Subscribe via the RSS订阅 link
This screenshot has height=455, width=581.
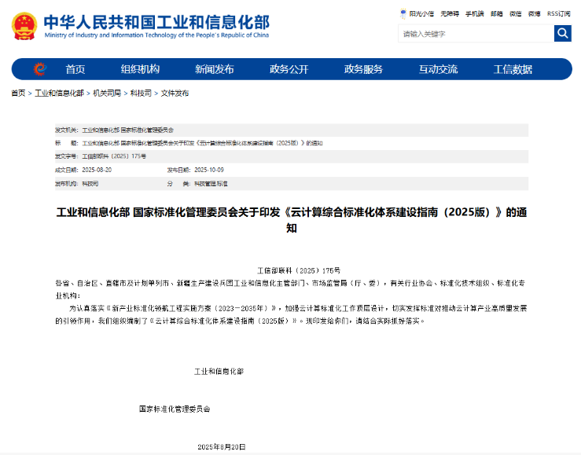[x=558, y=13]
